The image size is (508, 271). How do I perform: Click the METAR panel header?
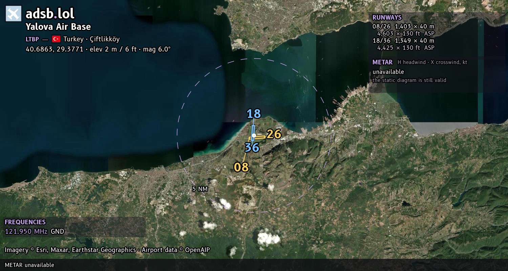pyautogui.click(x=382, y=62)
